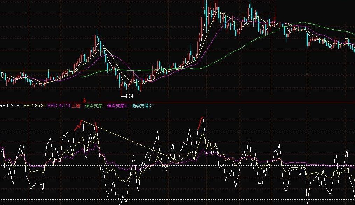Click the magenta 低点支撑2 label
This screenshot has height=205, width=355.
point(119,106)
